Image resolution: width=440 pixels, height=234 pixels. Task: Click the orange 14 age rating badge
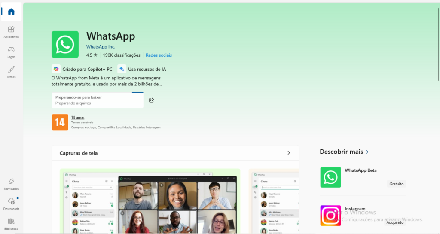point(60,122)
